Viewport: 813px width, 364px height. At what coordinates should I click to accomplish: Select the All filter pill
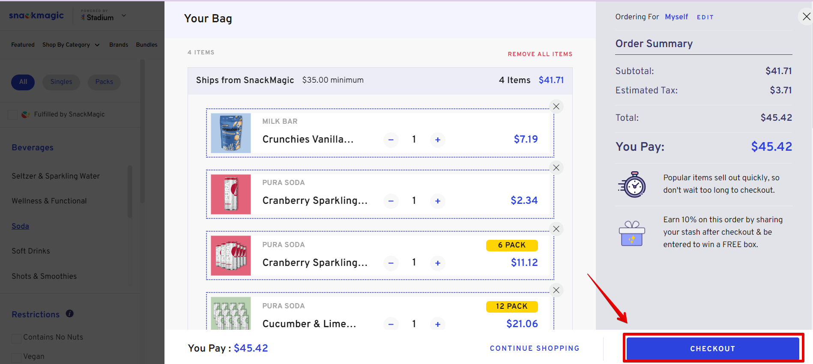[x=23, y=82]
